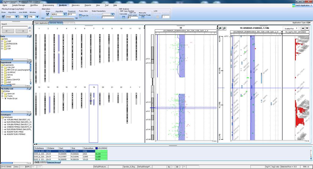The width and height of the screenshot is (313, 169).
Task: Open Line Width dropdown
Action: tap(23, 17)
